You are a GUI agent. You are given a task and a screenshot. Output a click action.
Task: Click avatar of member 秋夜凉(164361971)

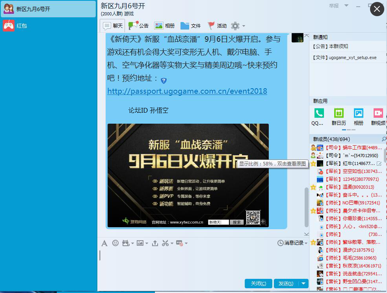tap(320, 266)
